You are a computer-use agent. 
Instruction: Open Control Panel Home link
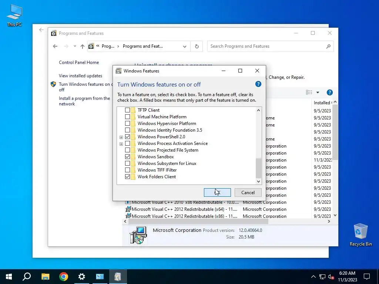[x=79, y=62]
